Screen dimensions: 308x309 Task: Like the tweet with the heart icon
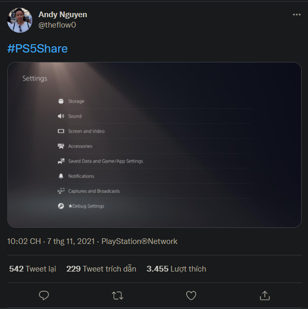point(191,295)
